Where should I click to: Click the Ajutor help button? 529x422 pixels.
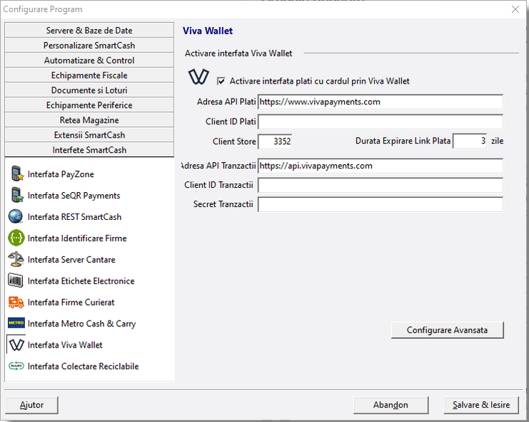(31, 405)
